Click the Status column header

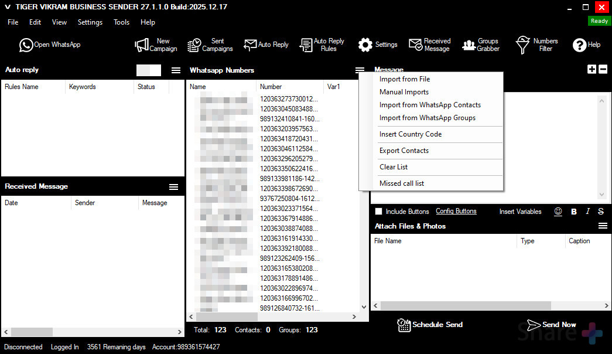[152, 87]
